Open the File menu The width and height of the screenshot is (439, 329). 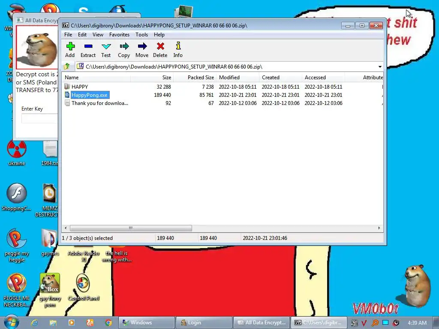point(68,35)
